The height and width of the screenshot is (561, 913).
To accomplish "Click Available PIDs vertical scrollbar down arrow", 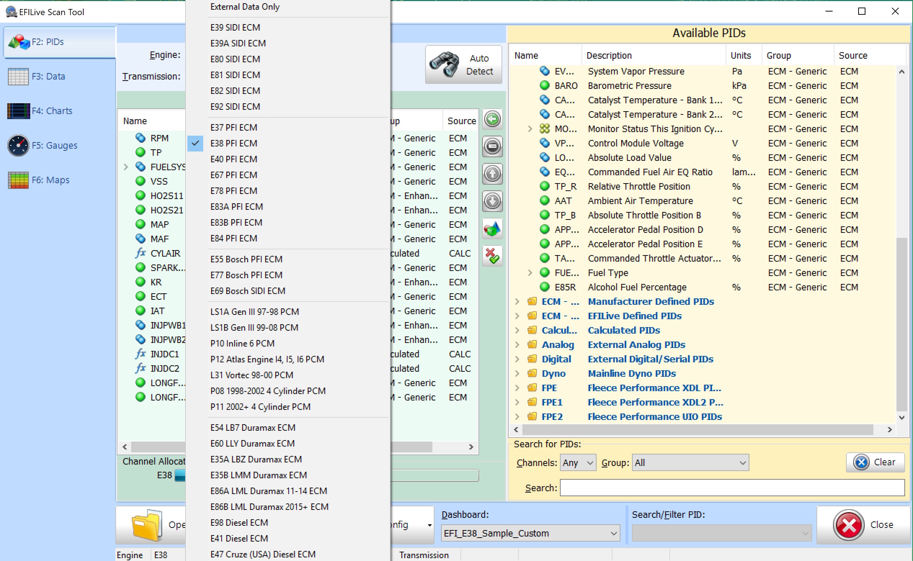I will 901,418.
